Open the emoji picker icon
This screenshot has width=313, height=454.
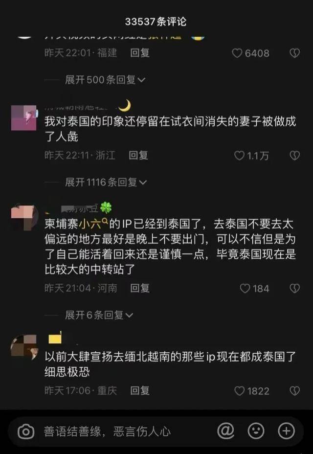click(256, 431)
